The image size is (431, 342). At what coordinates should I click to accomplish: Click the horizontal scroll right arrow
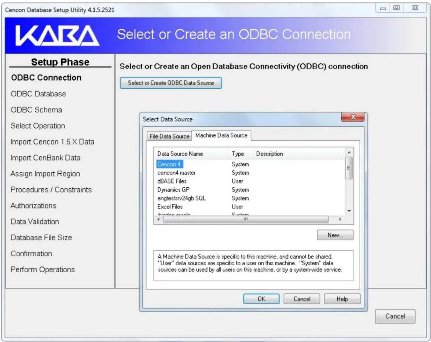click(340, 220)
